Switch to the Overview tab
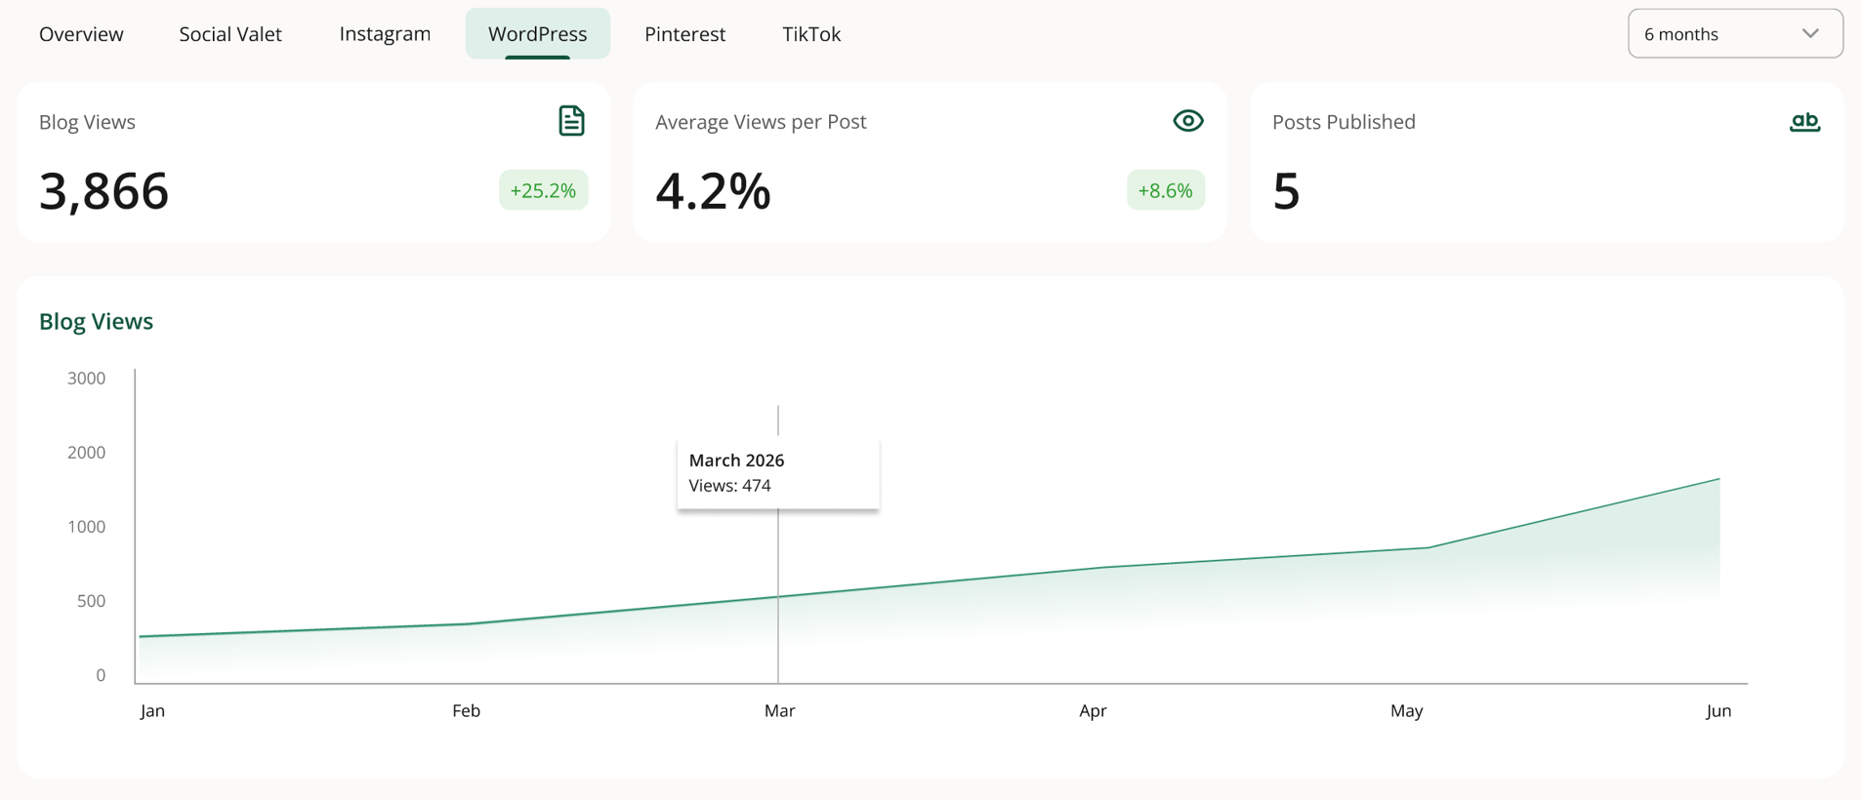This screenshot has height=800, width=1862. pos(81,34)
